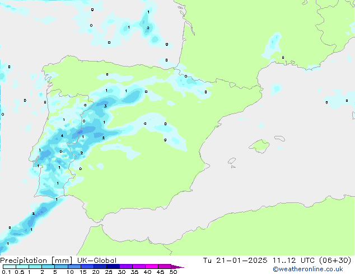Pick the 15–20 mm legend swatch

point(87,267)
